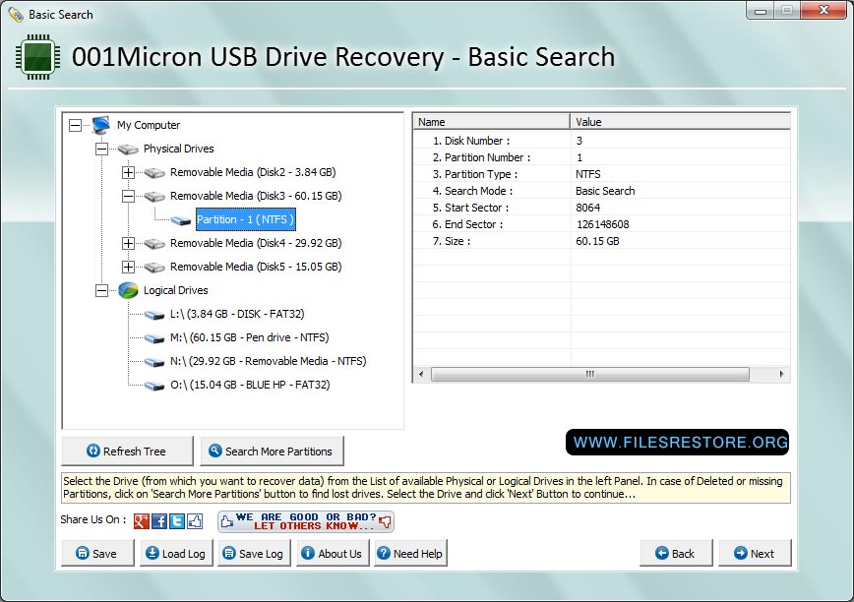Collapse the Physical Drives node
The image size is (854, 602).
coord(102,149)
